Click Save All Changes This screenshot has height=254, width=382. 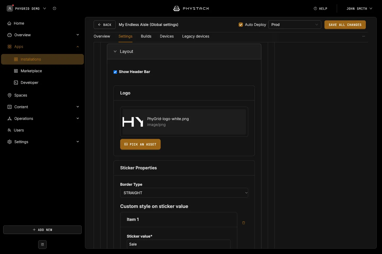(x=345, y=25)
